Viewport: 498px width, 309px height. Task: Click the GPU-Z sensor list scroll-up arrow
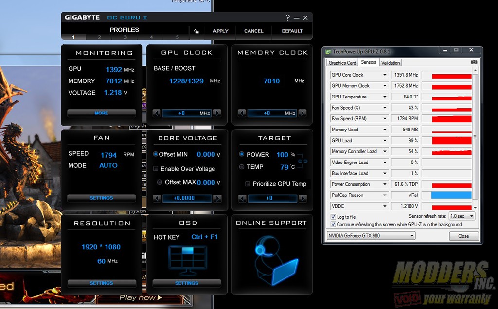475,71
